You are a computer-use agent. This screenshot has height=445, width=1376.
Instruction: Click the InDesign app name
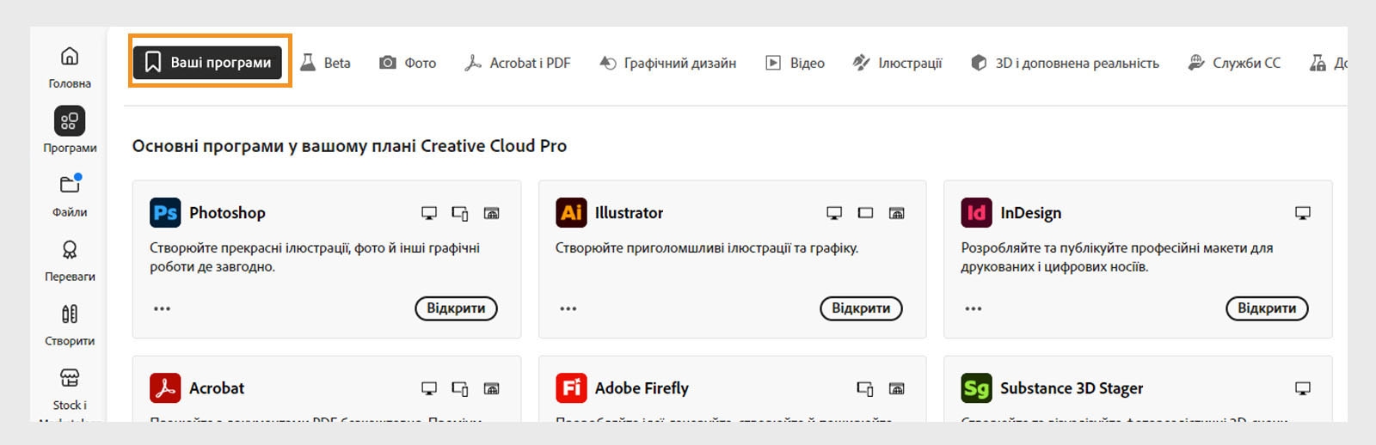coord(1030,213)
